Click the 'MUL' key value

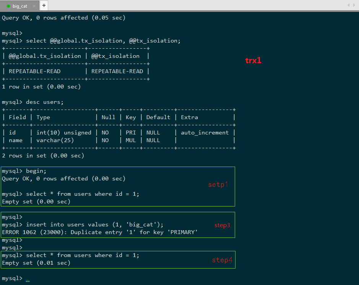131,141
